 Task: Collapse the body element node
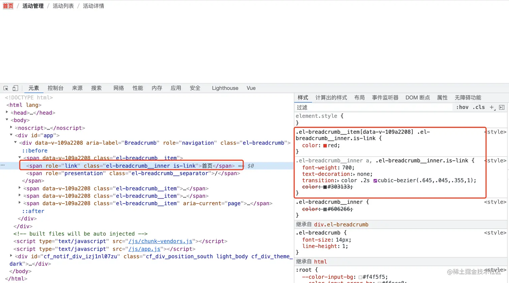pos(7,120)
